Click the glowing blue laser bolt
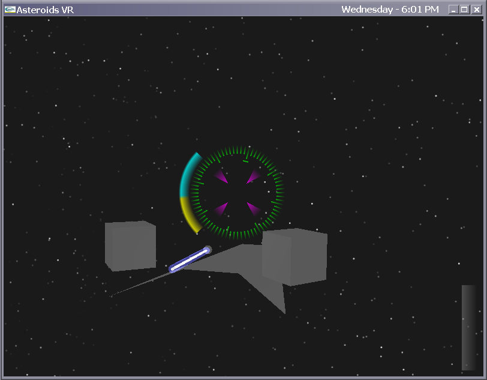The image size is (487, 380). [190, 259]
